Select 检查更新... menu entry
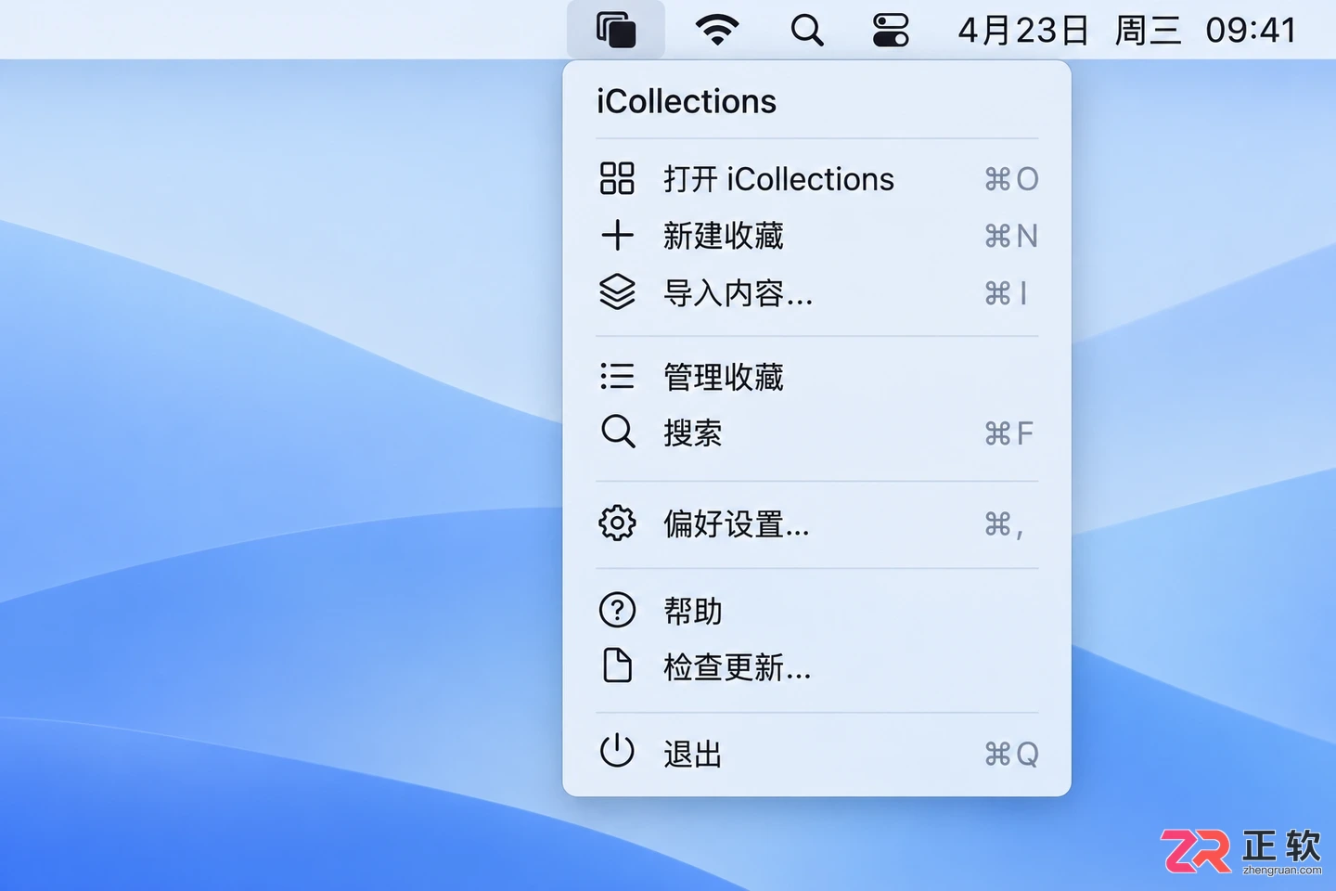 pos(816,667)
